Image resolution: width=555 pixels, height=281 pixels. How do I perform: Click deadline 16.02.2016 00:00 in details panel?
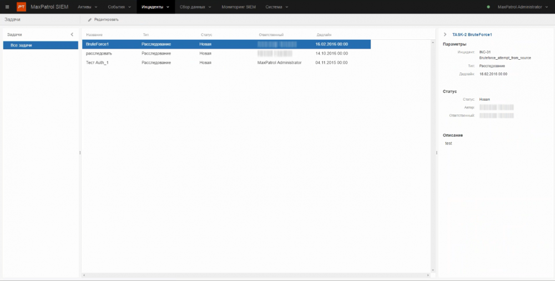click(x=493, y=74)
